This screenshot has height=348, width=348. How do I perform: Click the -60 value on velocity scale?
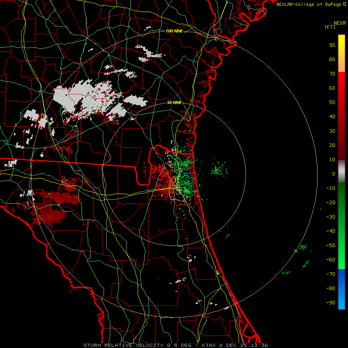click(331, 260)
